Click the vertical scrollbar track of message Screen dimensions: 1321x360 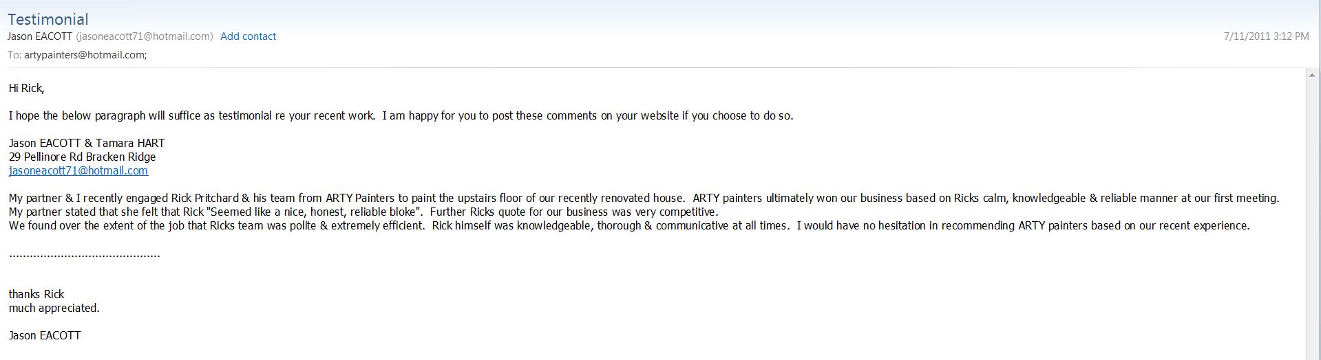[1312, 220]
